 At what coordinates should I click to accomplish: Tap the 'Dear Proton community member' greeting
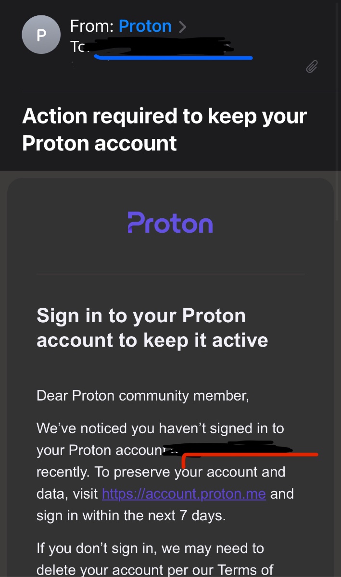[142, 396]
